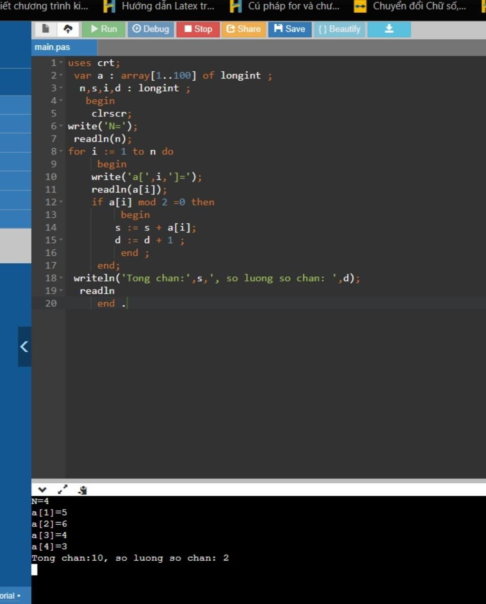Open the 'Cú pháp for và chư...' bookmark
Viewport: 486px width, 604px height.
[294, 6]
